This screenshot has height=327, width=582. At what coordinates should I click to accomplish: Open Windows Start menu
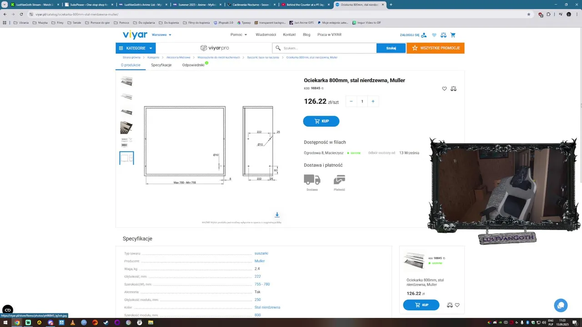[x=5, y=322]
